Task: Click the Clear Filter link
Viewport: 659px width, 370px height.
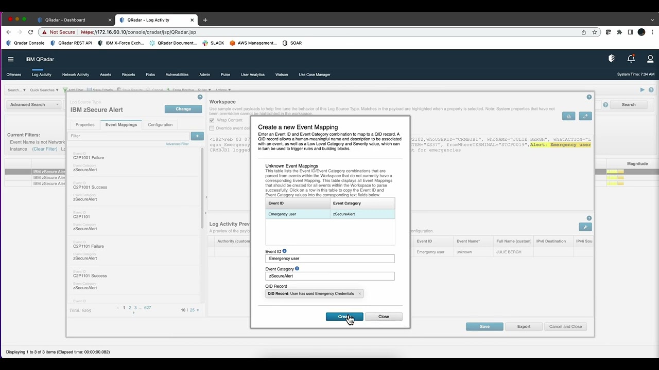Action: point(45,149)
